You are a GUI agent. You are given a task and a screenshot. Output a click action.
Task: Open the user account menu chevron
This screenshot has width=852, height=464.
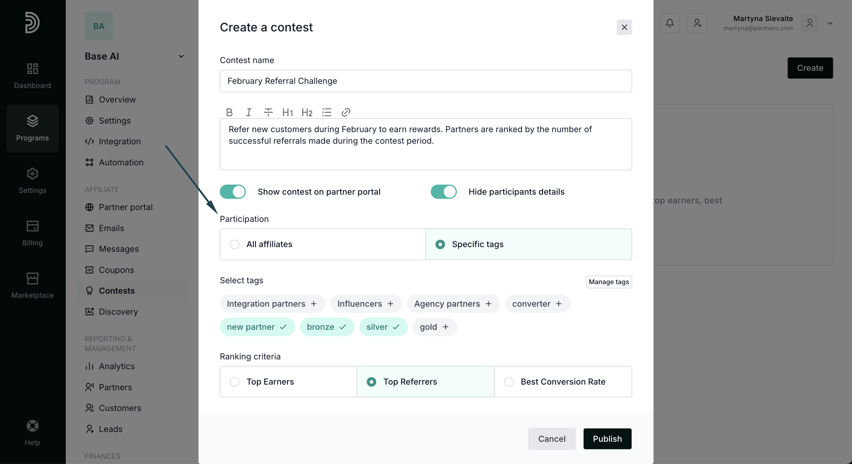pyautogui.click(x=830, y=23)
